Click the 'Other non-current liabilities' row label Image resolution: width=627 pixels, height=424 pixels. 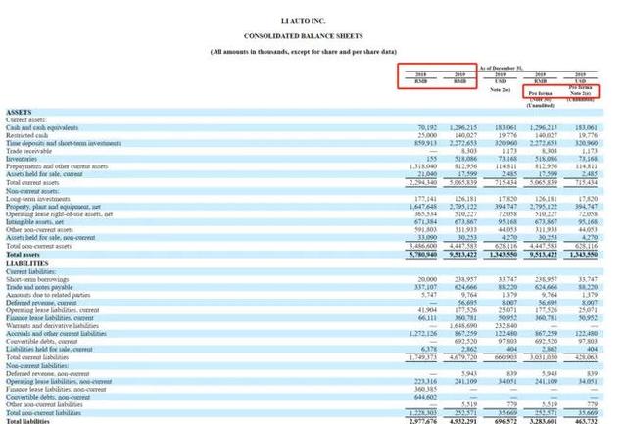pos(44,404)
